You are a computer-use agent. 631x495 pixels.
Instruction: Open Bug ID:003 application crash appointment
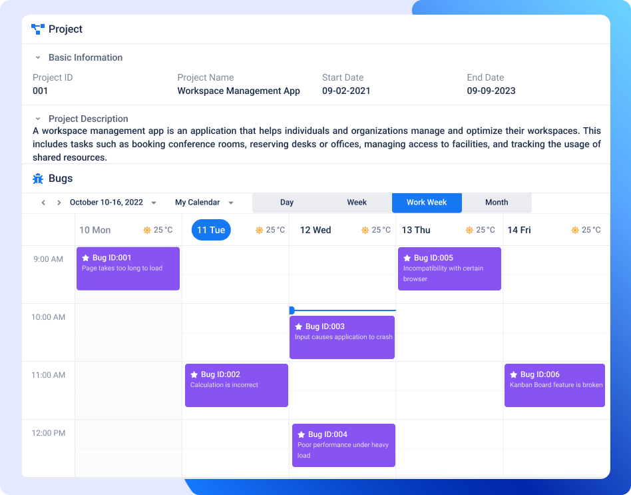[x=342, y=338]
